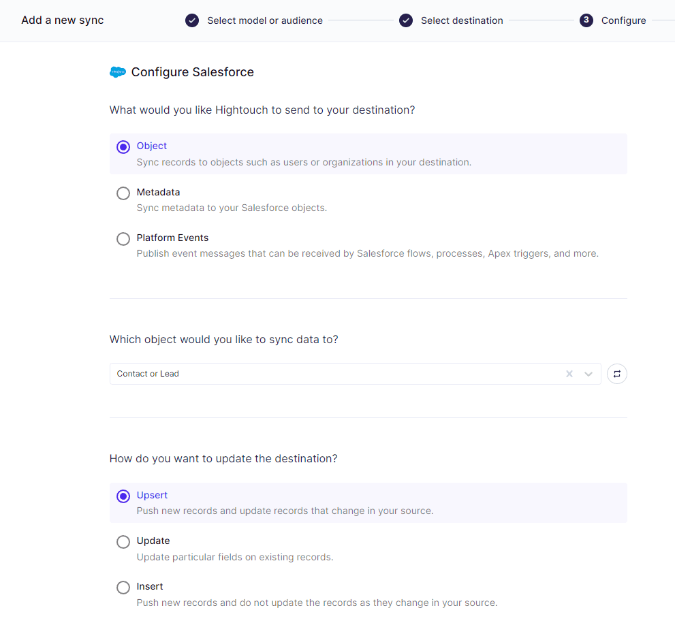Select the Metadata radio button
This screenshot has width=675, height=640.
click(x=123, y=193)
